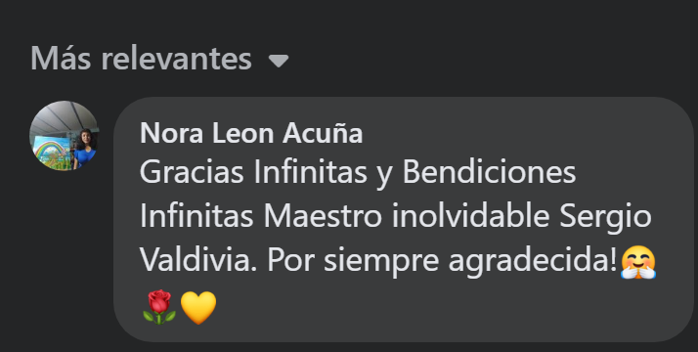The height and width of the screenshot is (352, 698).
Task: Click the woman in blue in avatar
Action: click(x=85, y=149)
